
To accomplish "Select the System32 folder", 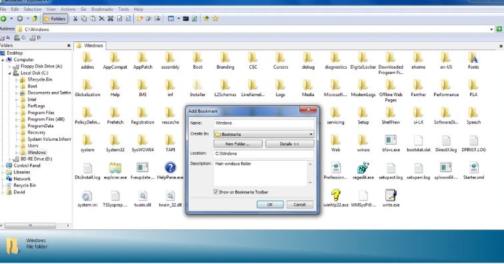I will (115, 143).
